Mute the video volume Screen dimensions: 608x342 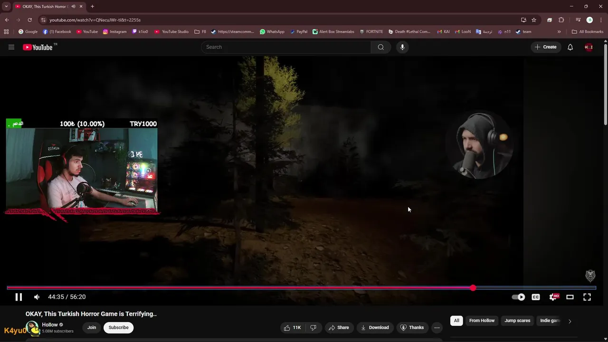37,297
